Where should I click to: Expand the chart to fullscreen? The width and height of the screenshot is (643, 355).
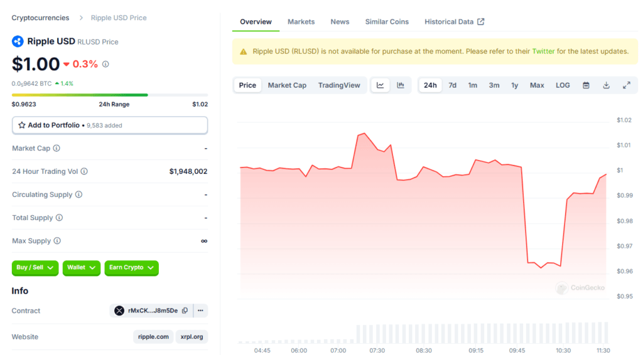point(627,85)
